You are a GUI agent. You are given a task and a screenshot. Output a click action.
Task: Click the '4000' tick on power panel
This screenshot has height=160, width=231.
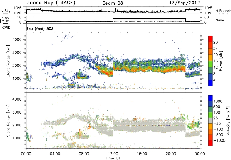click(17, 40)
